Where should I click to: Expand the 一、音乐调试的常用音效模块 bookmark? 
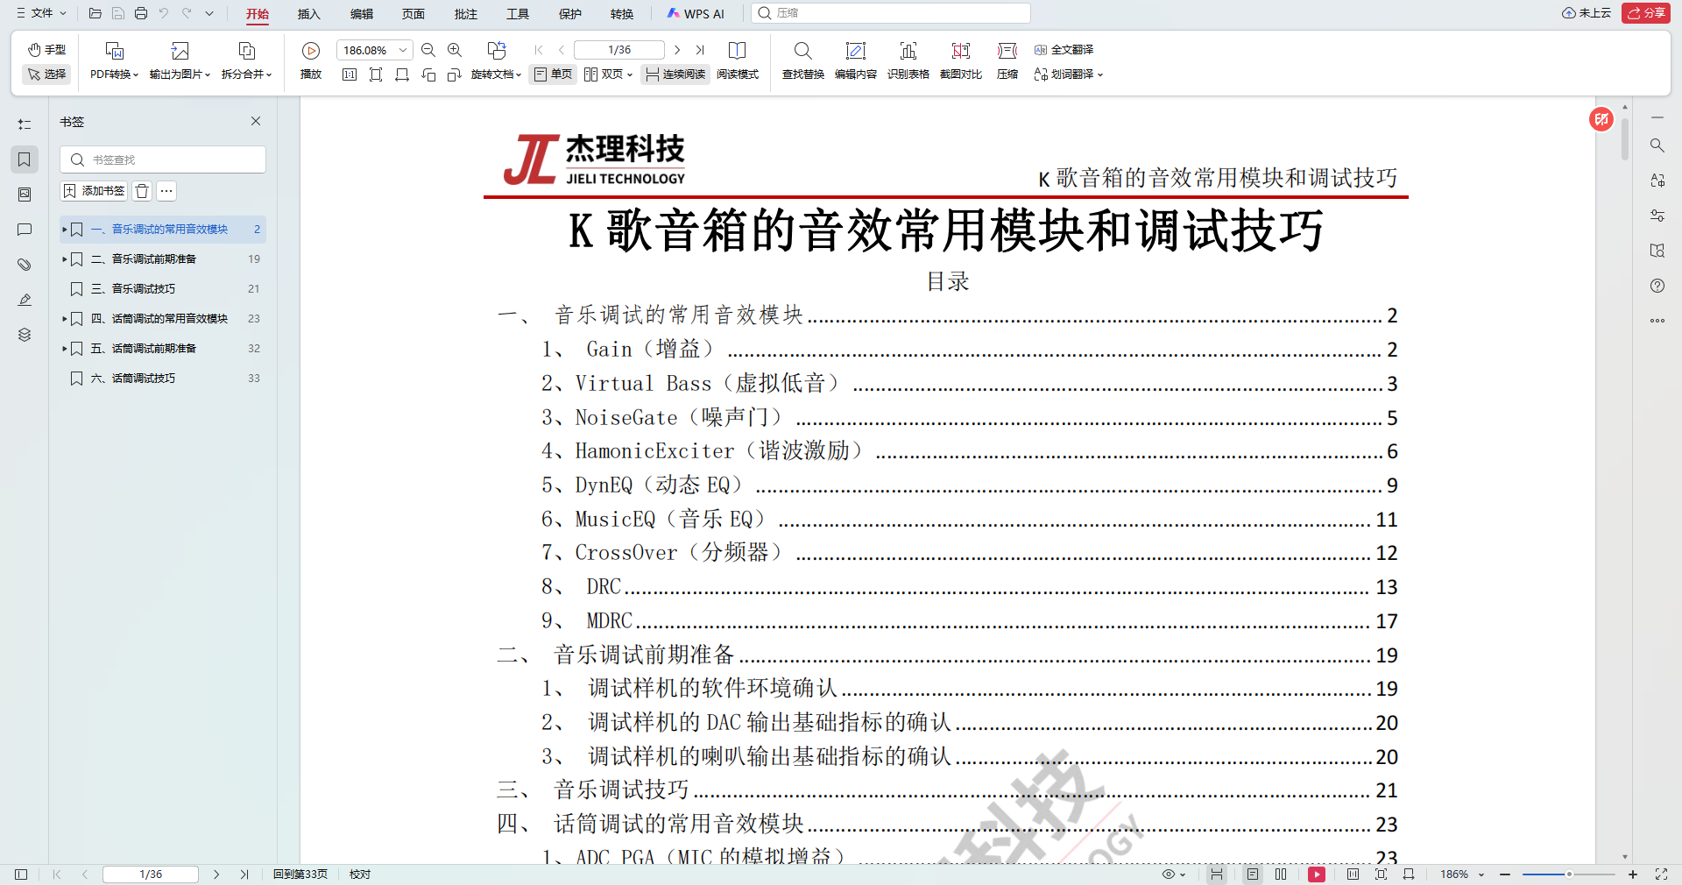click(x=64, y=230)
